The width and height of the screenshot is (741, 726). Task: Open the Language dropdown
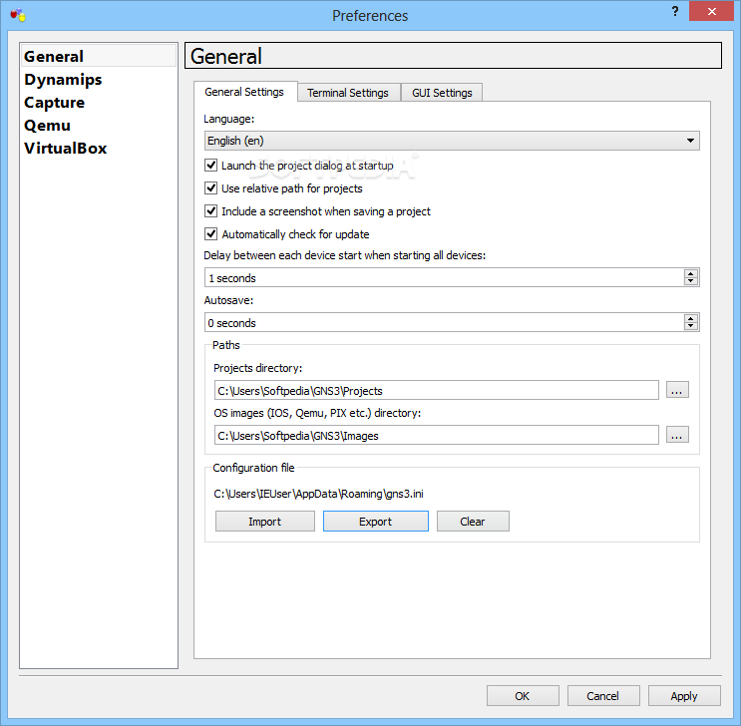pos(452,141)
